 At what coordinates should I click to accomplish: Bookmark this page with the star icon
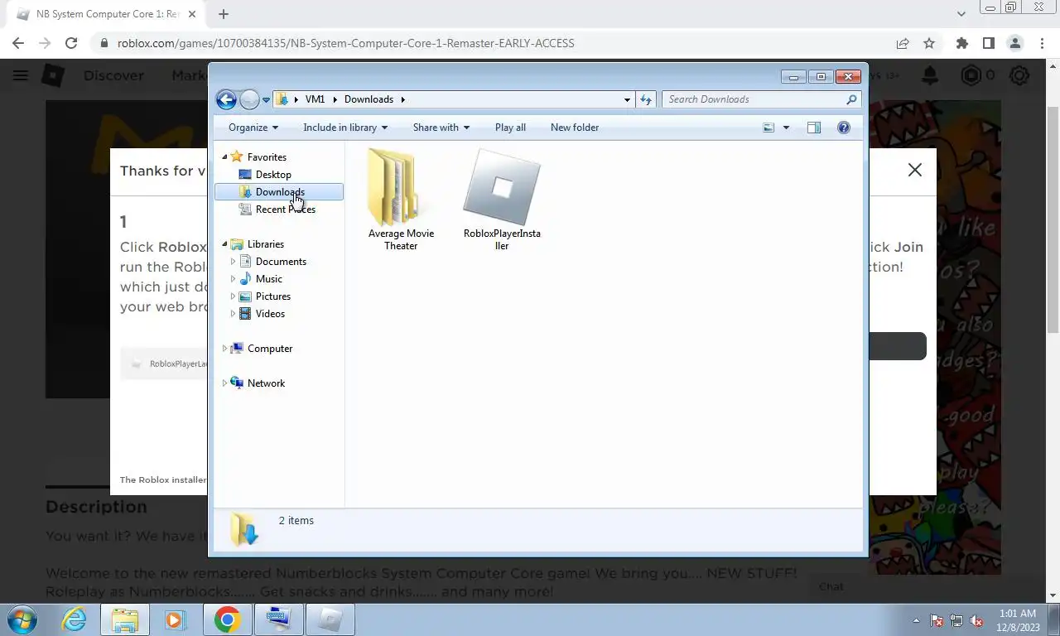pyautogui.click(x=929, y=43)
